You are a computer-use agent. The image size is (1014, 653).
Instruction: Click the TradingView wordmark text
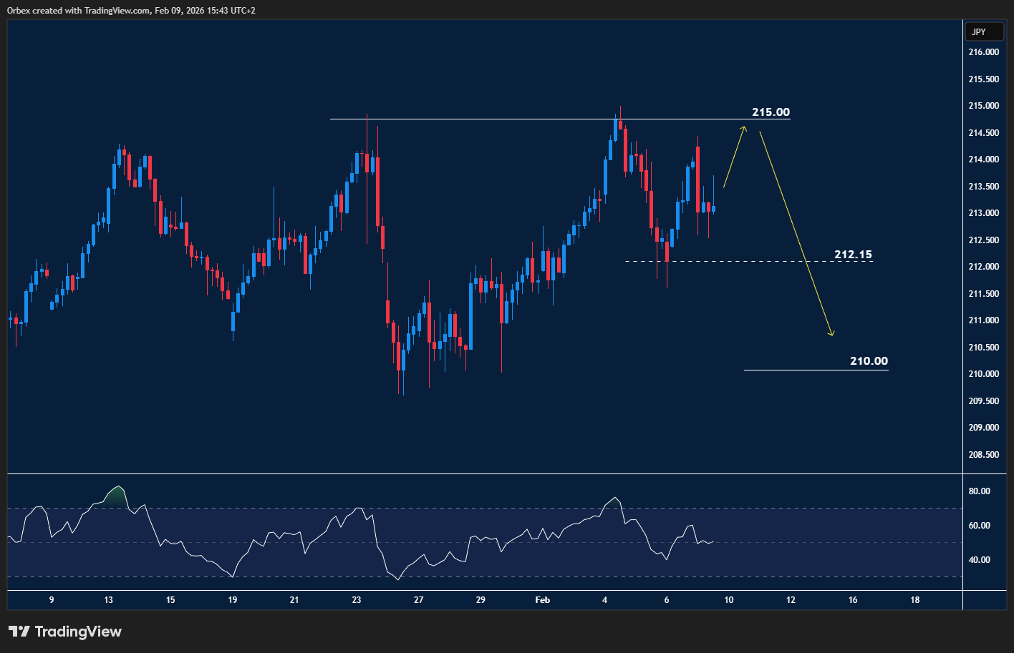tap(78, 632)
